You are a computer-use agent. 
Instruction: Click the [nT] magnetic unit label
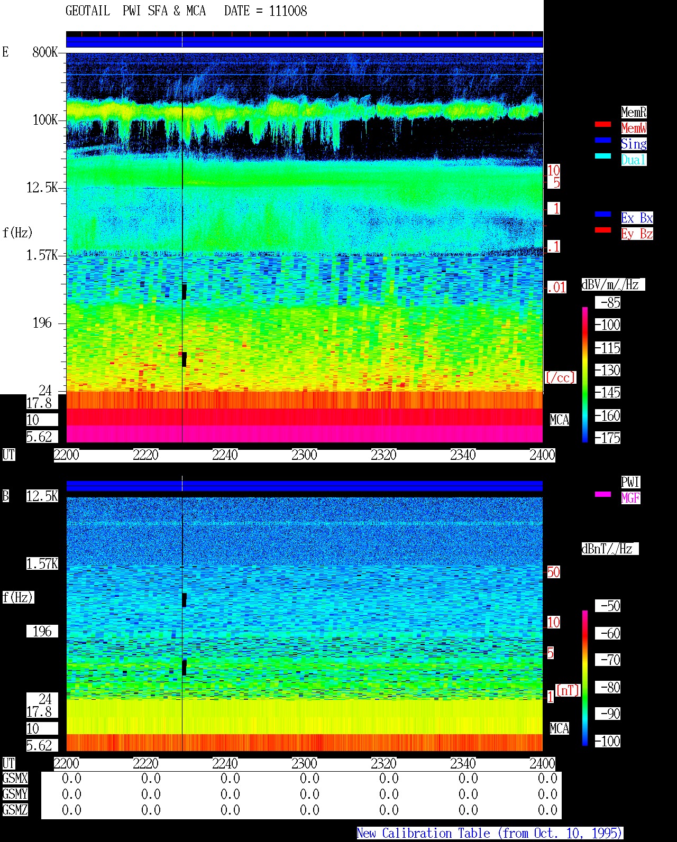pyautogui.click(x=568, y=690)
